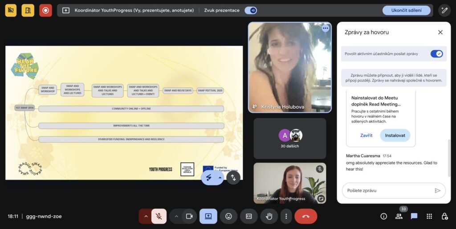
Task: Click the red hang up call button
Action: pyautogui.click(x=305, y=217)
